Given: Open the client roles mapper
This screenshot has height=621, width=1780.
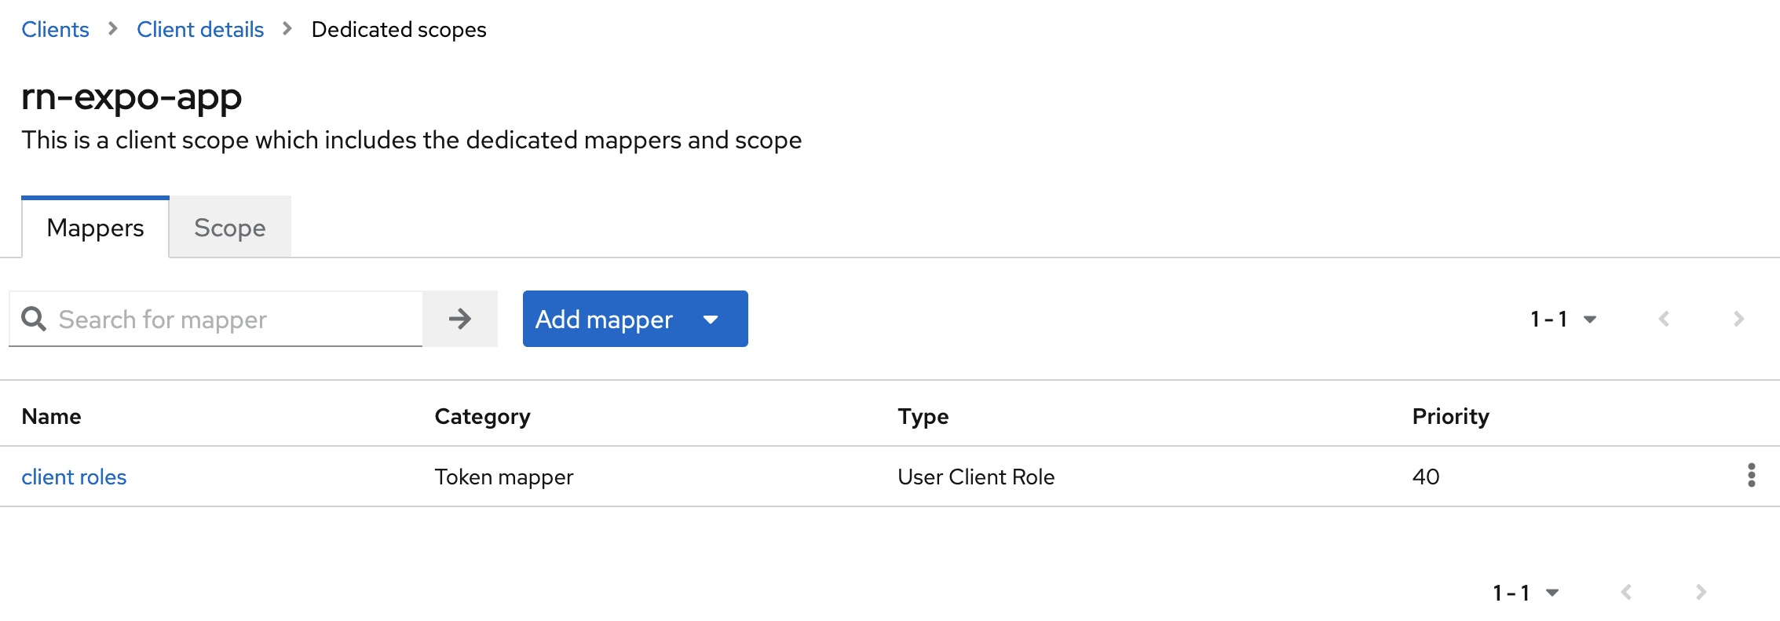Looking at the screenshot, I should click(x=74, y=477).
